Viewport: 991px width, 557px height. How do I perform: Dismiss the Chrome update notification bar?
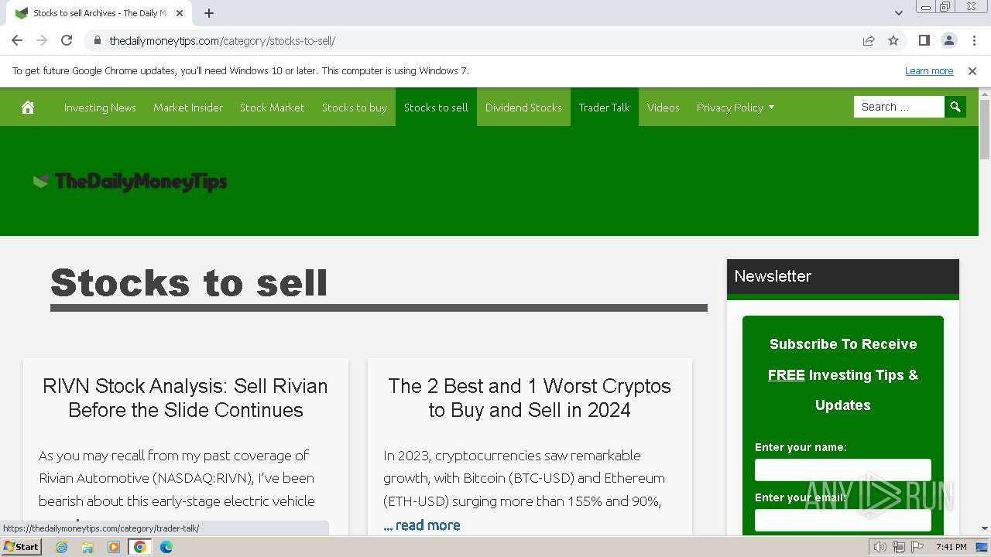pos(972,71)
